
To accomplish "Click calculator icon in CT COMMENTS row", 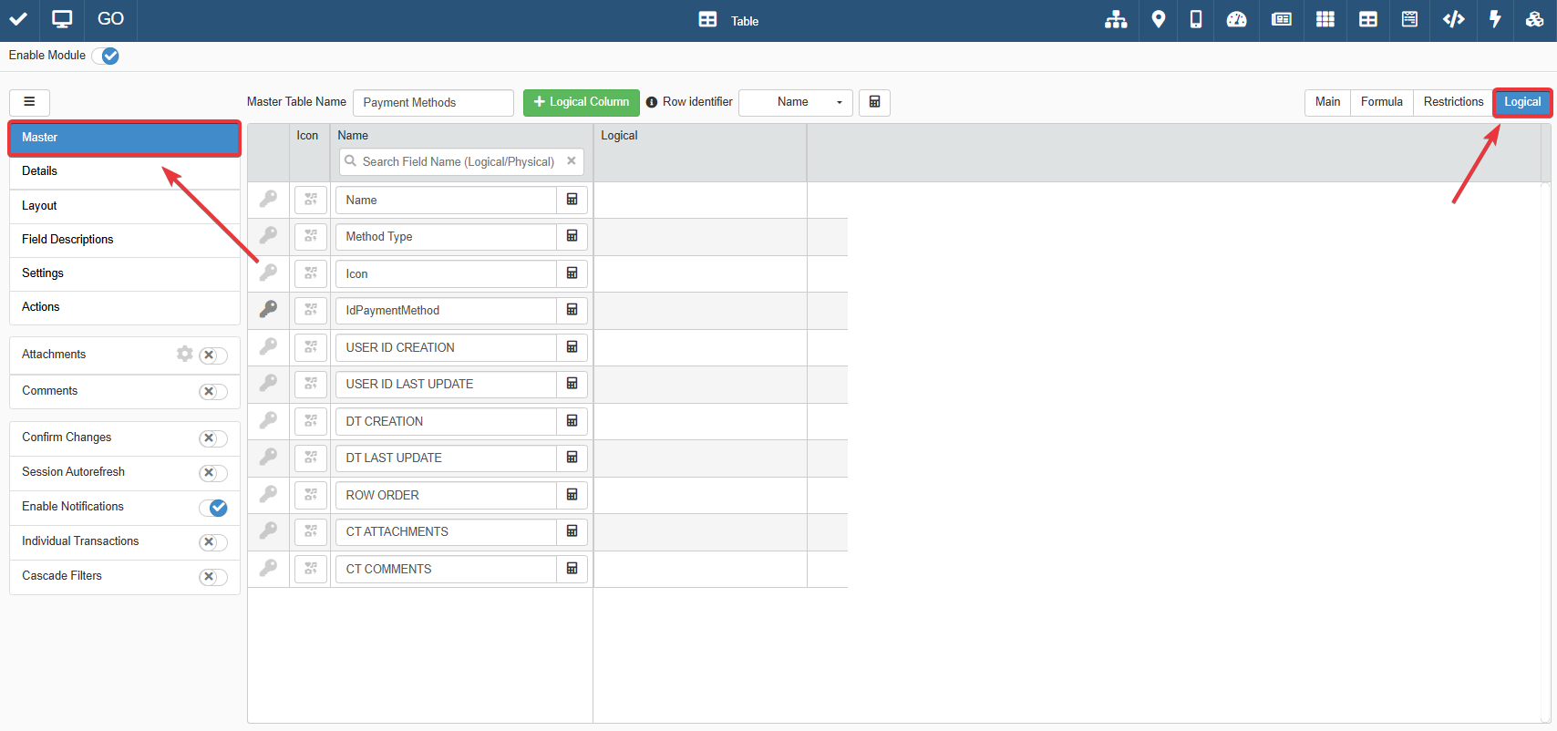I will tap(572, 569).
